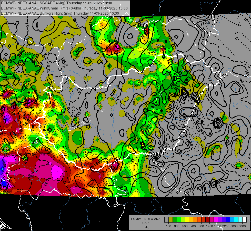The image size is (251, 231).
Task: Click the legend tick label 2250
Action: tap(226, 226)
